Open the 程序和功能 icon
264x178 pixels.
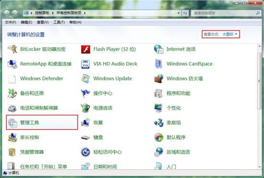158,93
